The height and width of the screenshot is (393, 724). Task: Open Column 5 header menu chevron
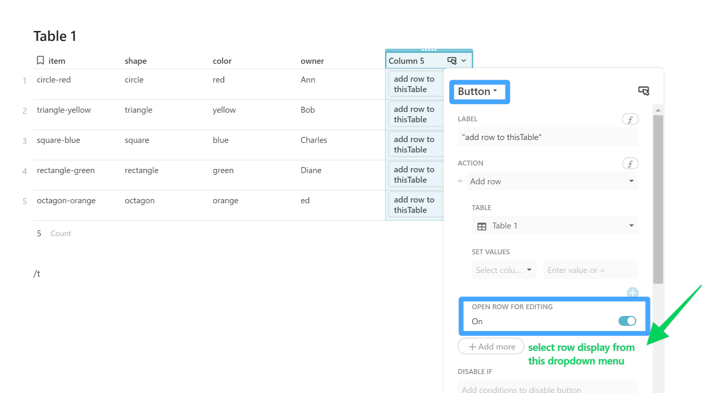coord(464,61)
